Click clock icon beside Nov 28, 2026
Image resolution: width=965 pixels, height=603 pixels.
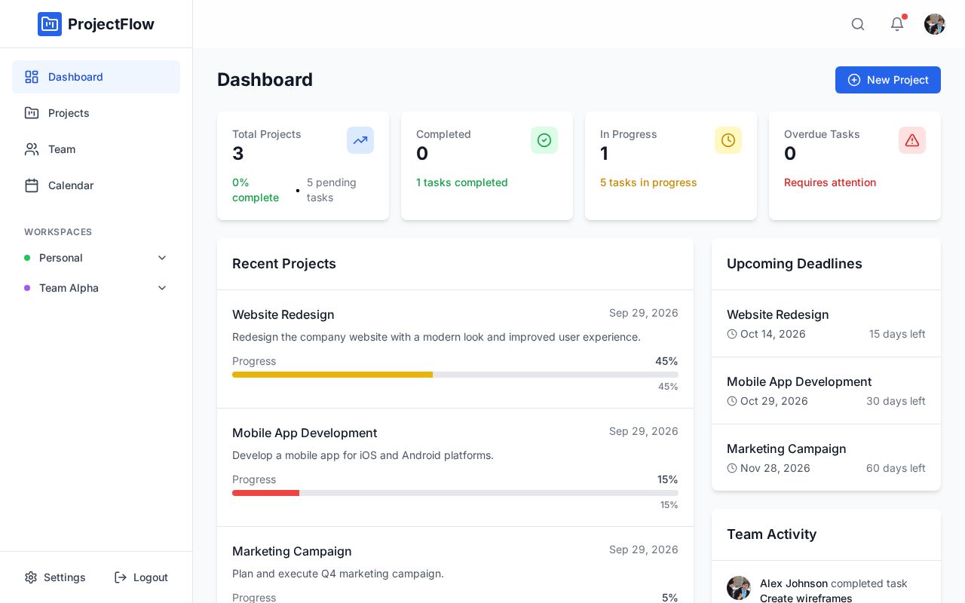coord(732,468)
